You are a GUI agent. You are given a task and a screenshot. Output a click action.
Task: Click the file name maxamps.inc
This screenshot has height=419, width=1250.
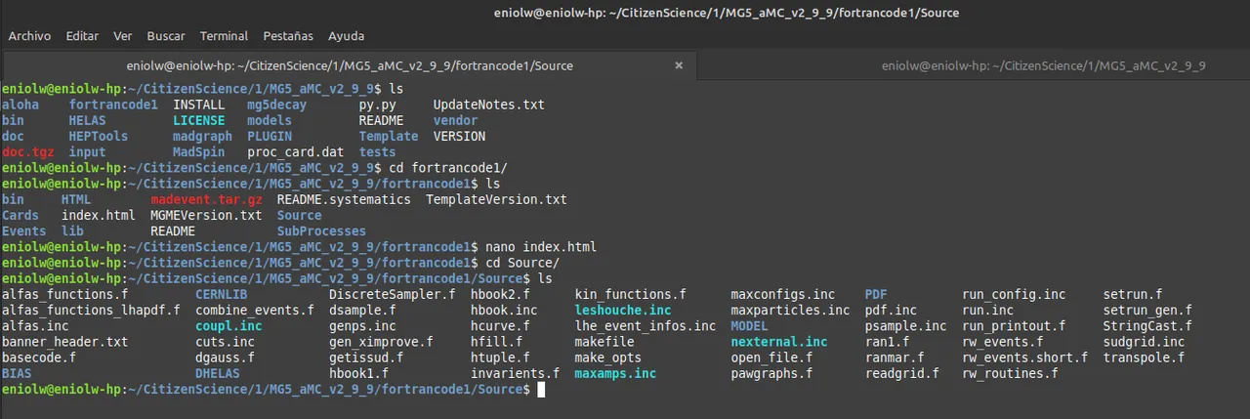point(615,373)
